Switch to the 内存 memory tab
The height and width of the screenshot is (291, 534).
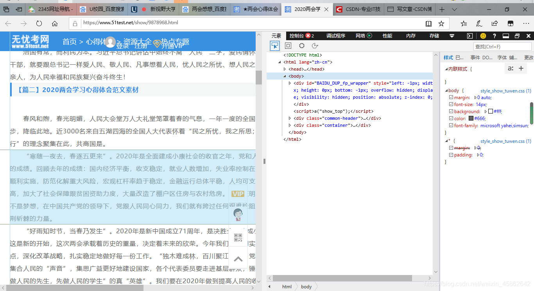(x=411, y=36)
